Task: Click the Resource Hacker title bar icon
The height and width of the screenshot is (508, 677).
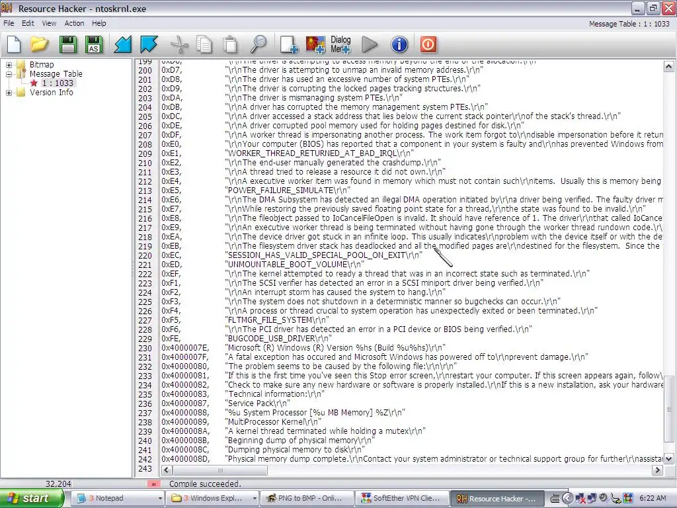Action: click(7, 8)
